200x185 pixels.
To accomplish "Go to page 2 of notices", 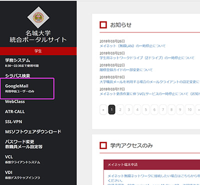I will [x=120, y=110].
